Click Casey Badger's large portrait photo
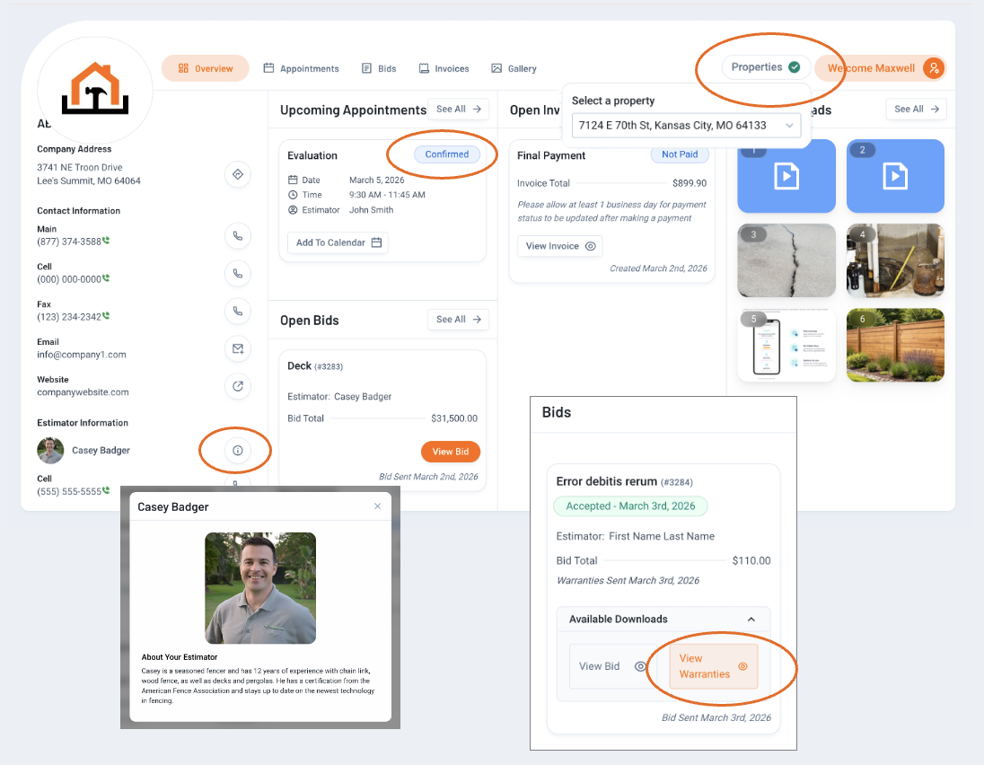 point(260,588)
